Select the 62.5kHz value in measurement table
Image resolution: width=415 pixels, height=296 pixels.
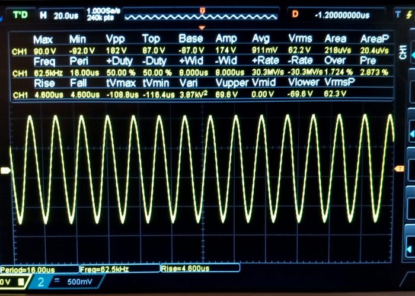(x=48, y=73)
